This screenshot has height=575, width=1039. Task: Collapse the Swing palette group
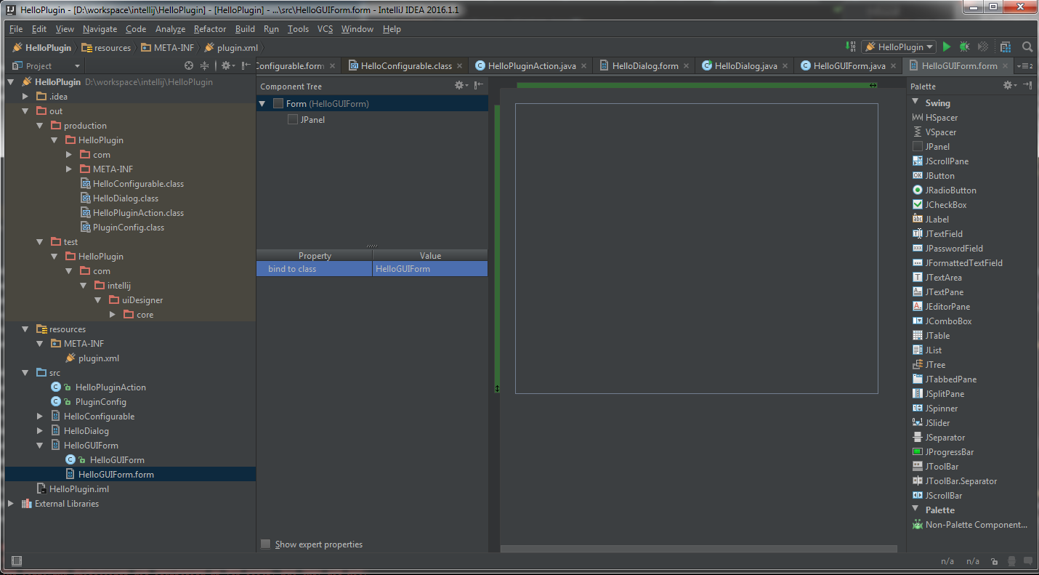coord(915,102)
